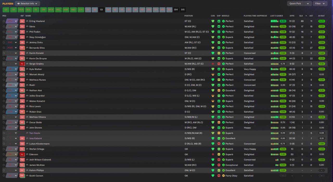The width and height of the screenshot is (333, 182).
Task: Click Serge Gnabry's red match sharpness icon
Action: pos(219,64)
